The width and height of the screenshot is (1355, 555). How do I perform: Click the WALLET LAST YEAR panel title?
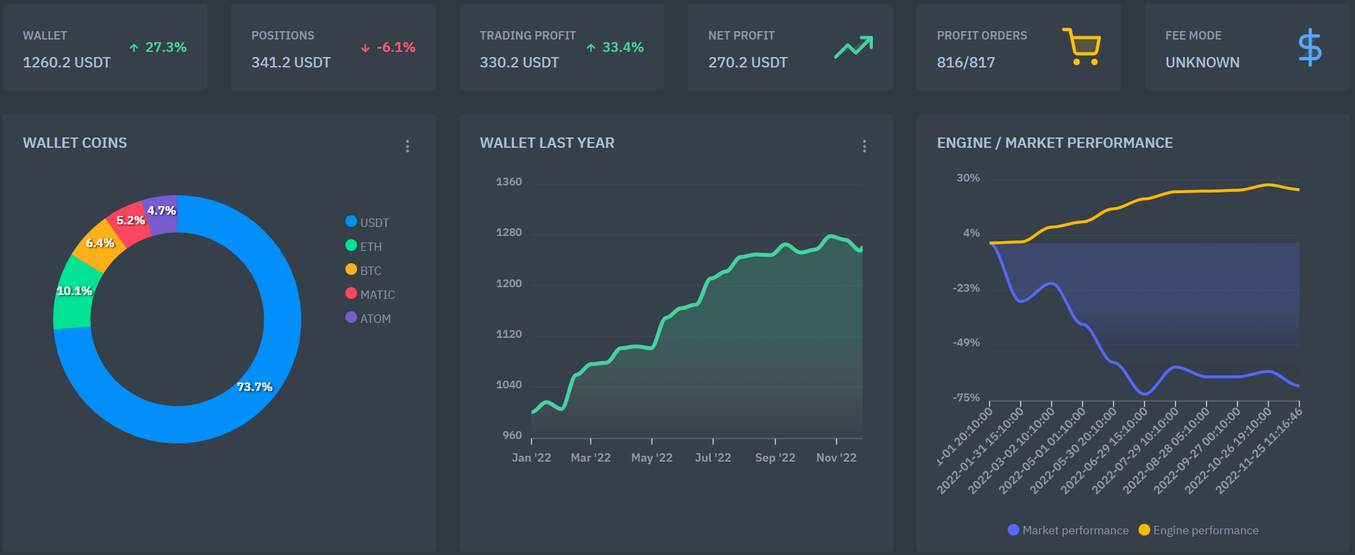coord(547,143)
